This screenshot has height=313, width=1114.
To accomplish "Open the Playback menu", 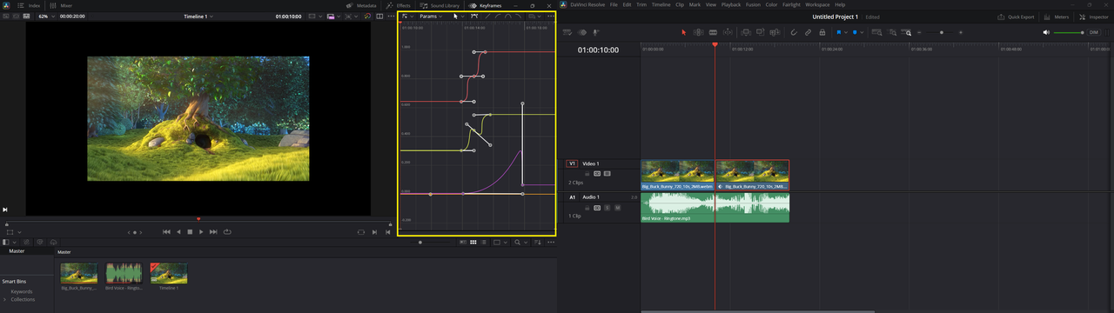I will click(731, 4).
